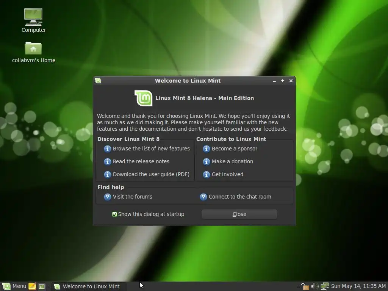The height and width of the screenshot is (291, 388).
Task: Maximize the Welcome to Linux Mint window
Action: (283, 81)
